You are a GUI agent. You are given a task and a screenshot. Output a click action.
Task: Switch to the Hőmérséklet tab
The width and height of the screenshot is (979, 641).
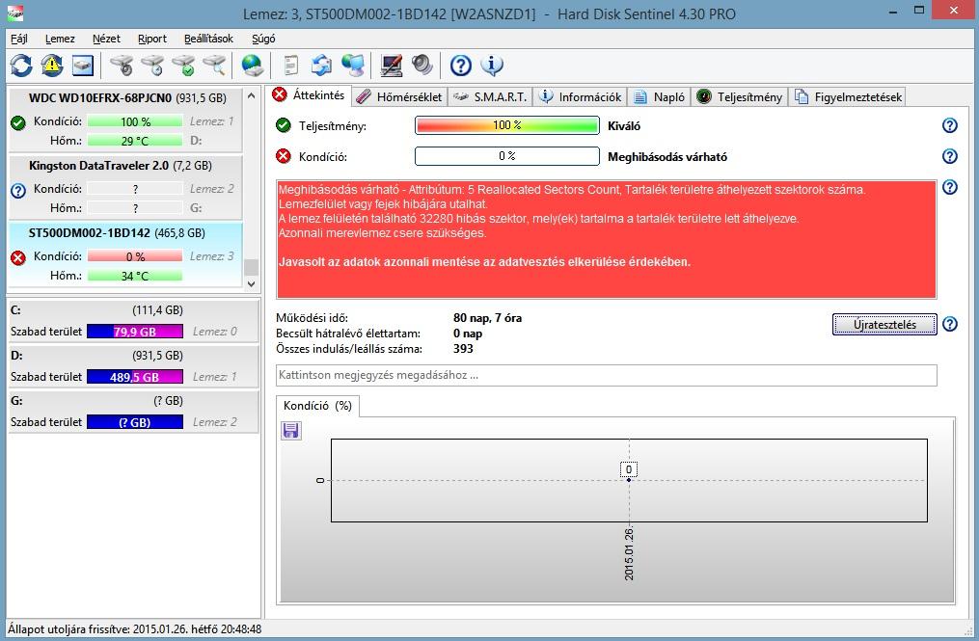[x=399, y=96]
